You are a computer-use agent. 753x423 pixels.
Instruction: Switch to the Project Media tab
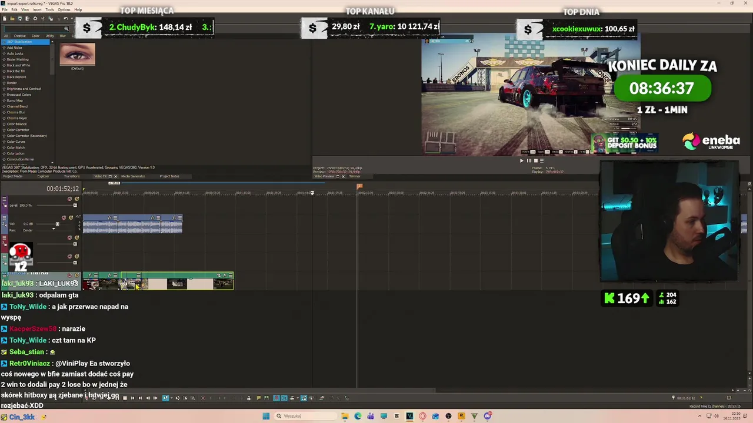point(13,176)
